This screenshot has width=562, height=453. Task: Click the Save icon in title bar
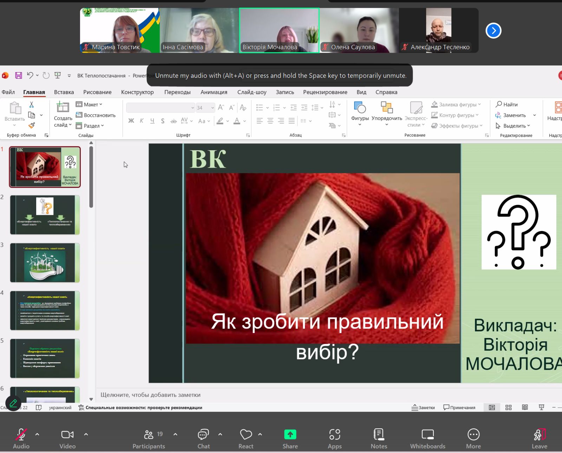[19, 75]
